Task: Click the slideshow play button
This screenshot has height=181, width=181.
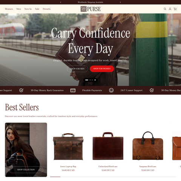Action: tap(95, 80)
